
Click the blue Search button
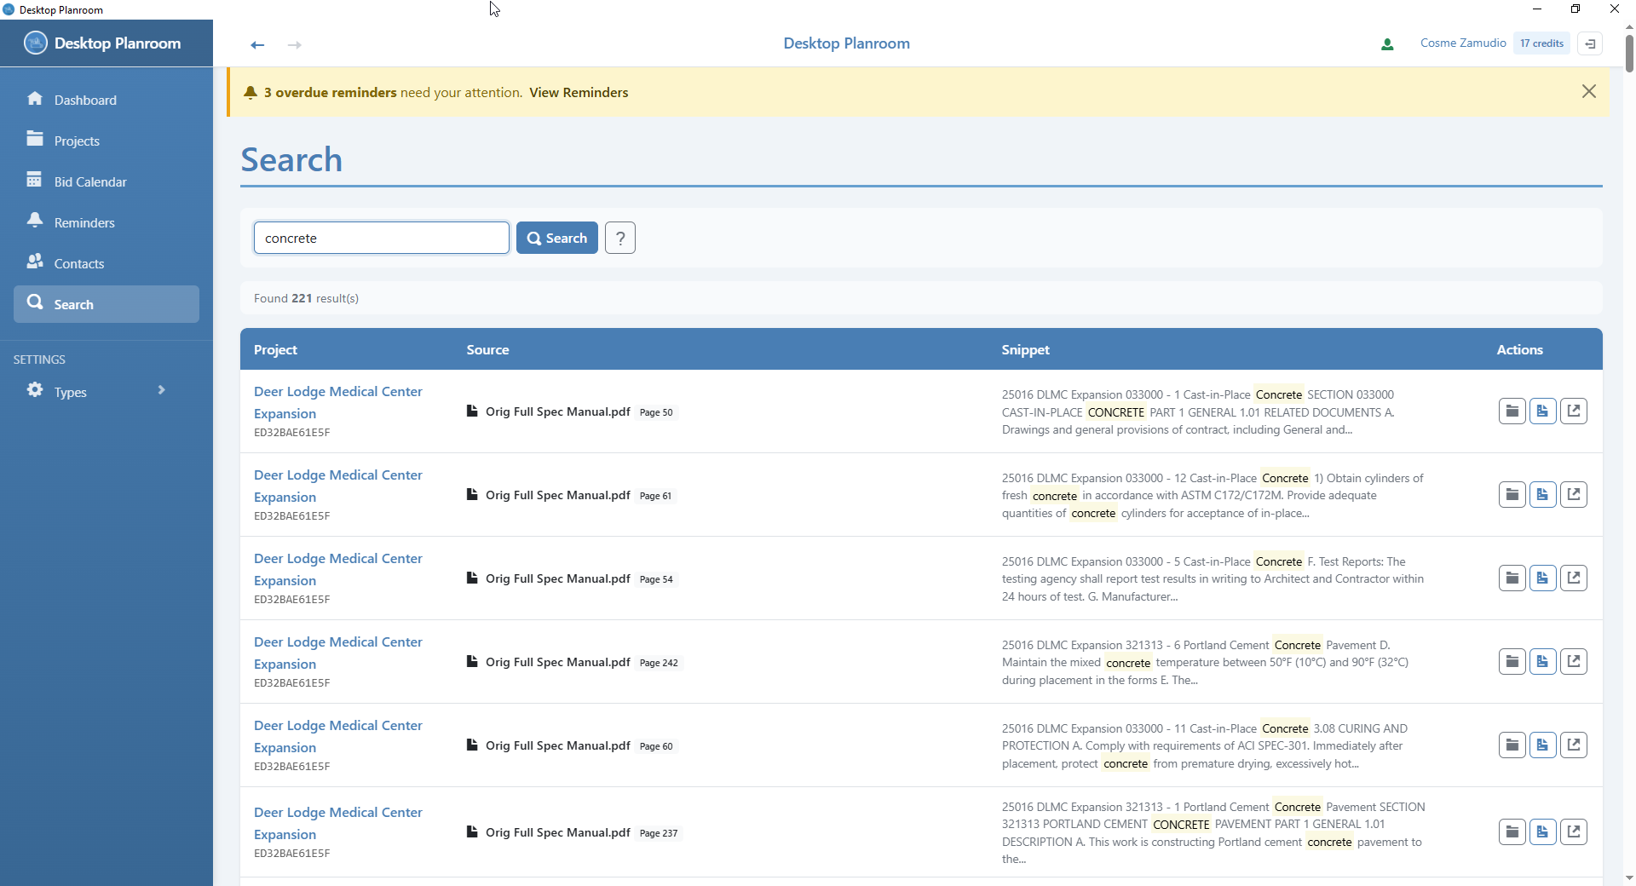click(557, 239)
